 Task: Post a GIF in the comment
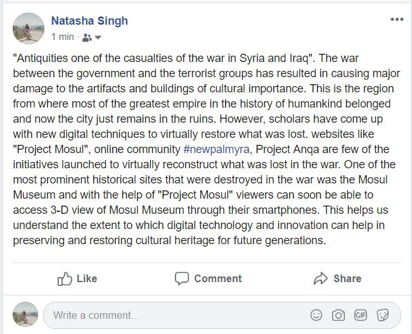[361, 315]
